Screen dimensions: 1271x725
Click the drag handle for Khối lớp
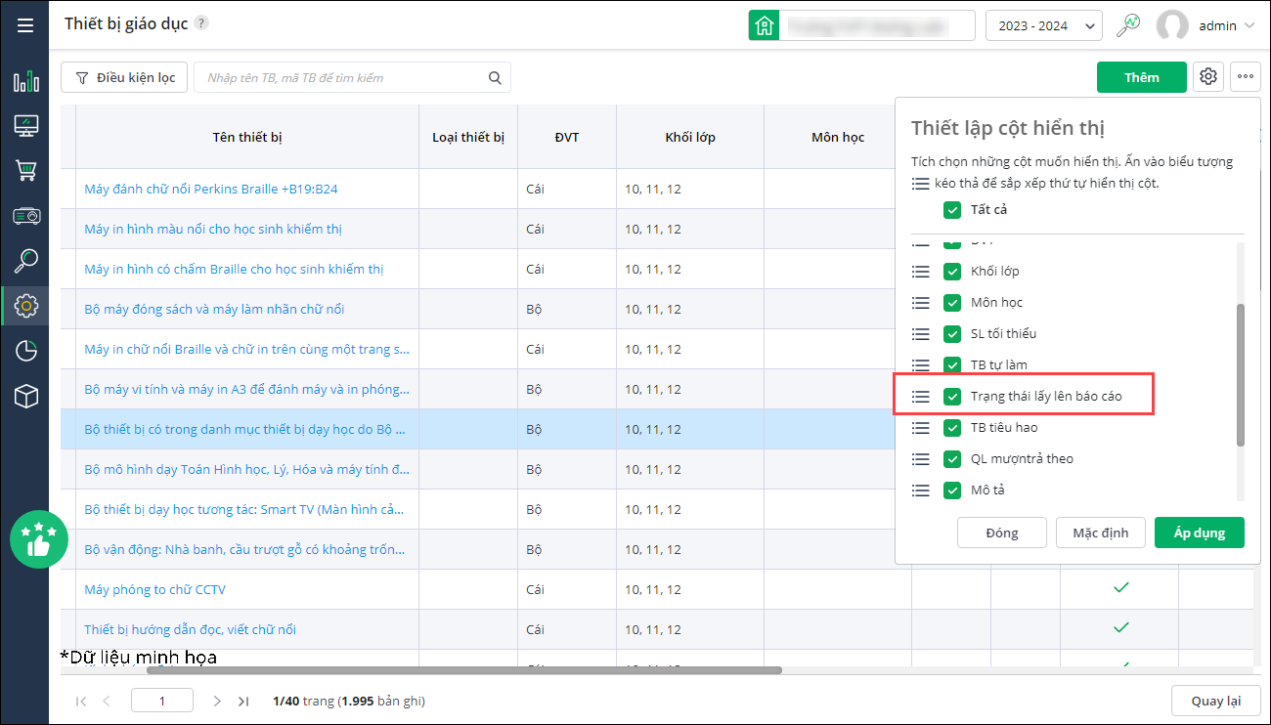click(x=920, y=272)
